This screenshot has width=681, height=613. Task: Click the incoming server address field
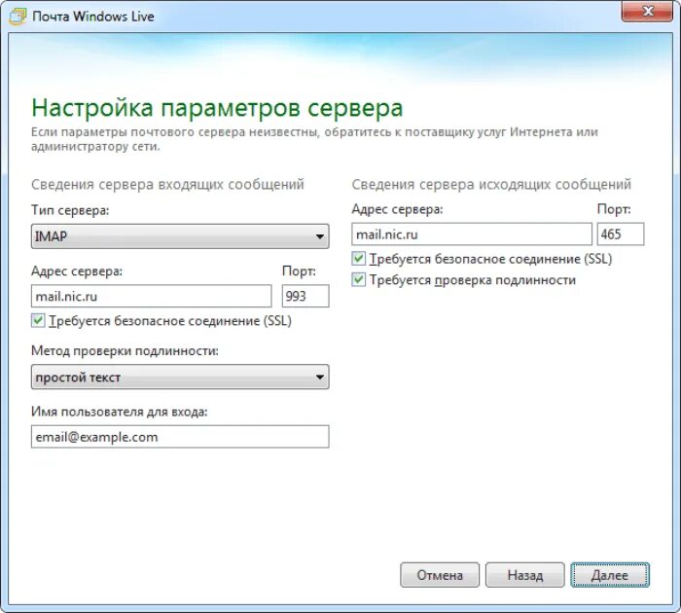pos(151,297)
